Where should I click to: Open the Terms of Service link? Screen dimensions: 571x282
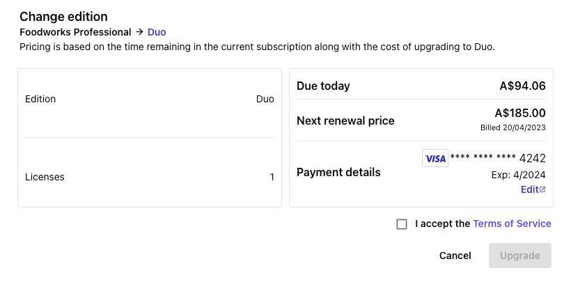[x=512, y=224]
